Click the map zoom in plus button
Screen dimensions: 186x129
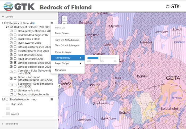64,19
